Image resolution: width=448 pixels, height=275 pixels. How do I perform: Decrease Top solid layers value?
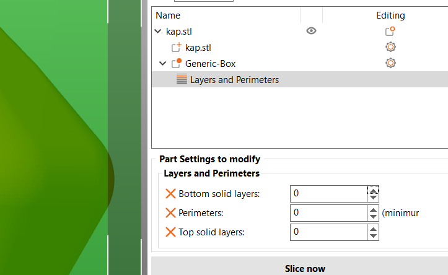coord(373,236)
